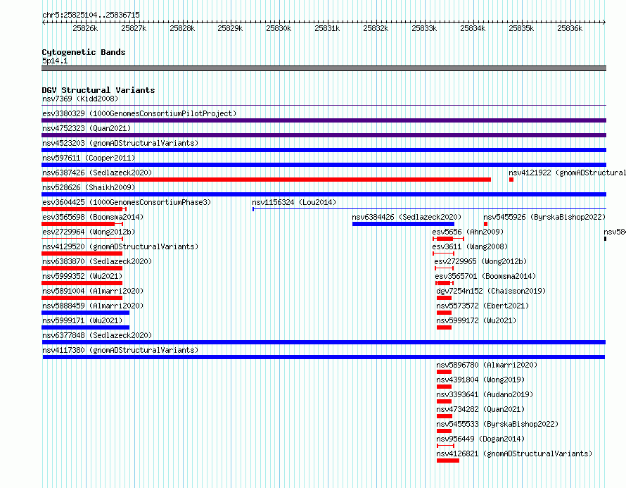
Task: Open nsv4523203 gnomADStructuralVariants entry
Action: pyautogui.click(x=120, y=143)
